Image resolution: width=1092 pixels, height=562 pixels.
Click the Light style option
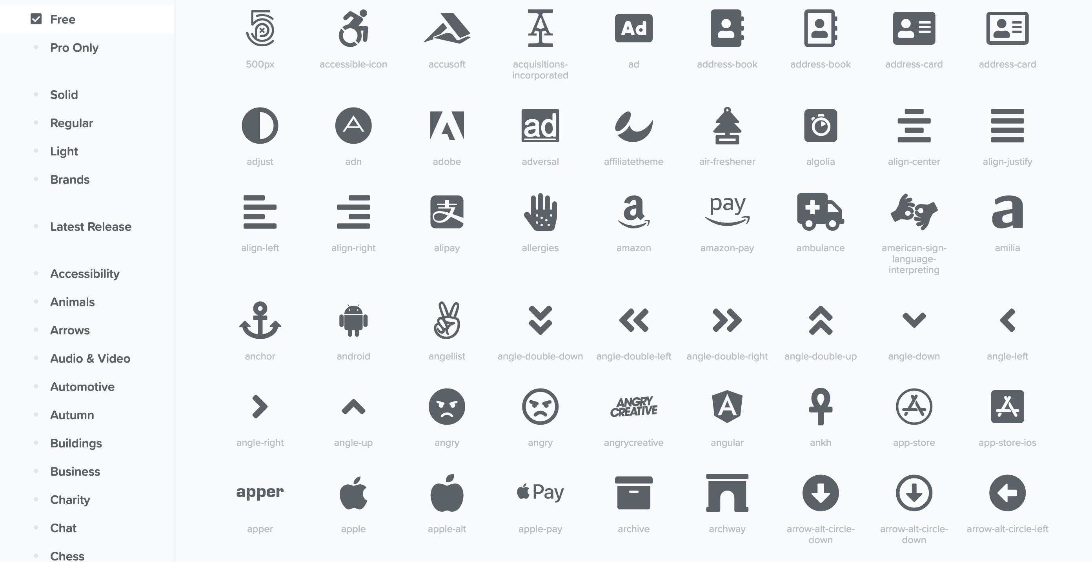(63, 151)
